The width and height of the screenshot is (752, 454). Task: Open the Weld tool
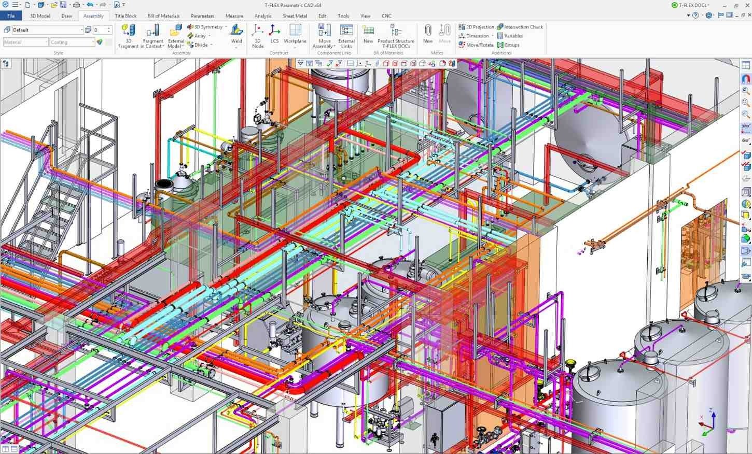236,36
